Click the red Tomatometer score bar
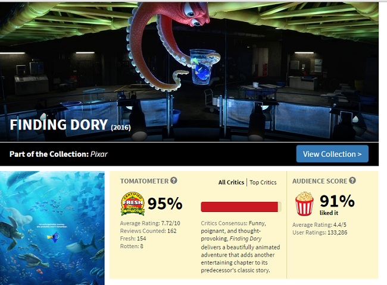This screenshot has height=285, width=387. point(241,207)
